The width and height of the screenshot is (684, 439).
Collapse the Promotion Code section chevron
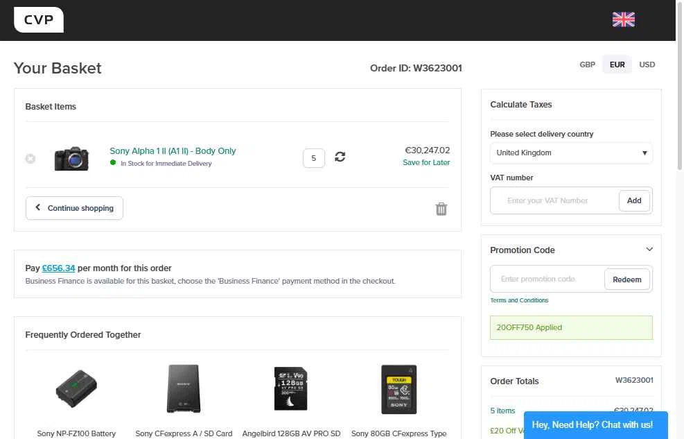point(649,249)
